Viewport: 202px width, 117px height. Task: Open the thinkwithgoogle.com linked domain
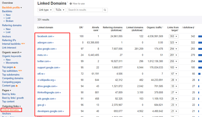pyautogui.click(x=48, y=93)
